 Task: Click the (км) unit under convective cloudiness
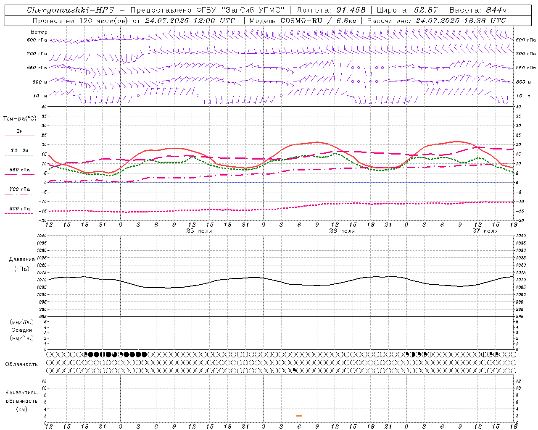pos(21,409)
